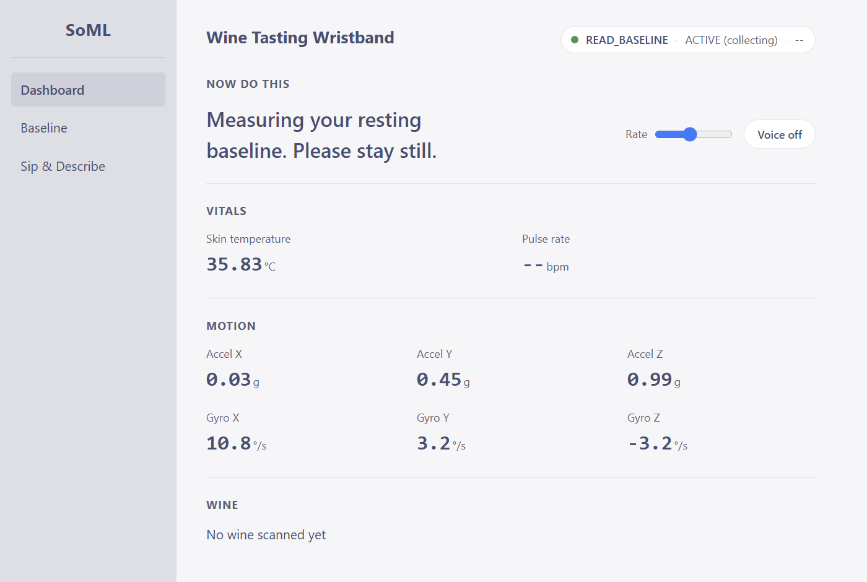Toggle the Voice off button
The width and height of the screenshot is (867, 582).
779,134
